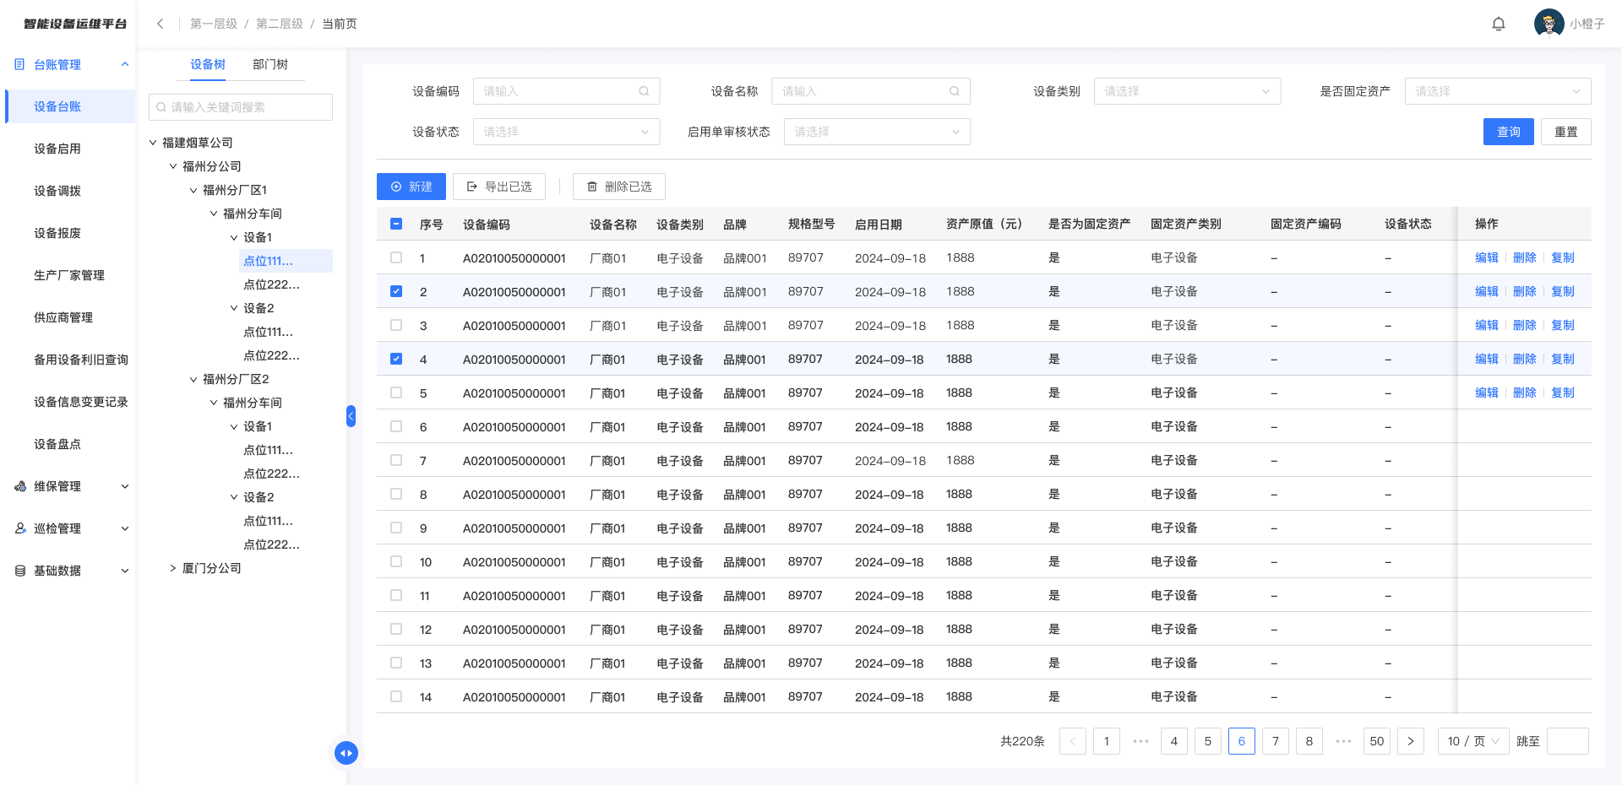Click 删除 link in row 3
The height and width of the screenshot is (785, 1622).
tap(1525, 325)
